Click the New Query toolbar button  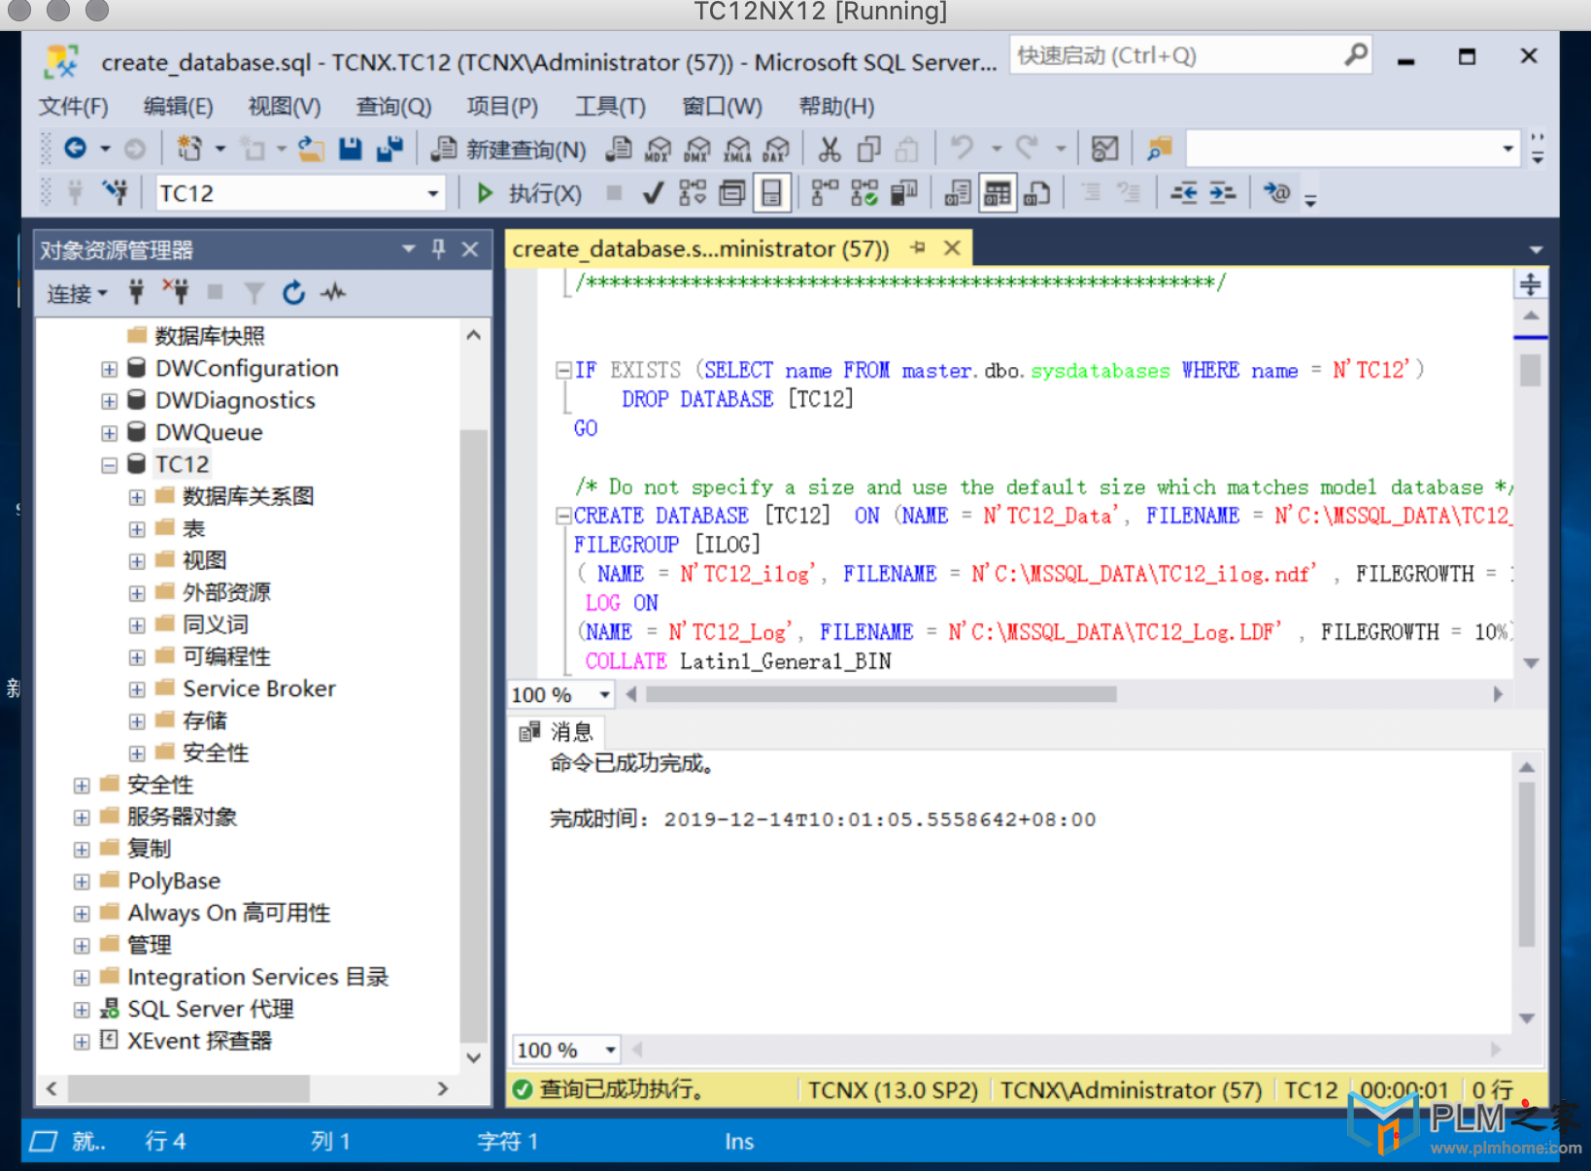[508, 149]
